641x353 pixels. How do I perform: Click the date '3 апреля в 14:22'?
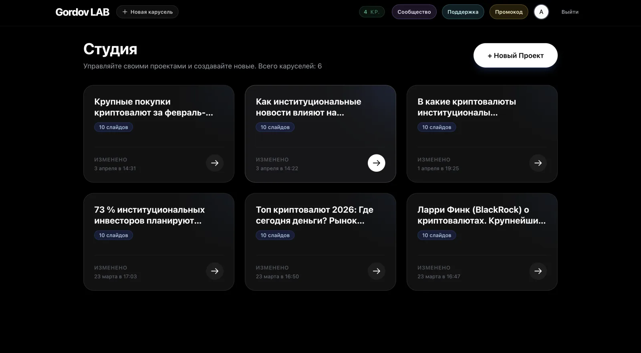tap(277, 168)
